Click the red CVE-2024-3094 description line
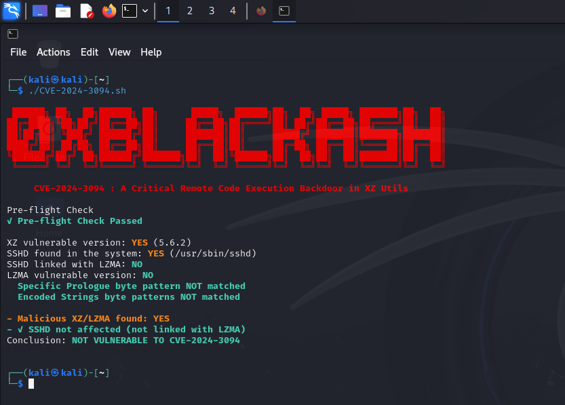Screen dimensions: 565x405 coord(221,189)
